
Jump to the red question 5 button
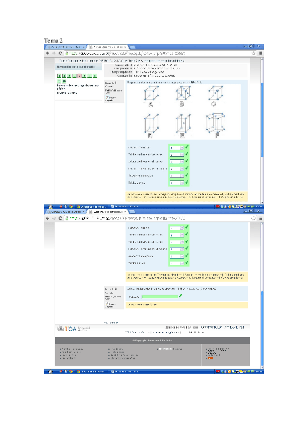click(x=79, y=76)
